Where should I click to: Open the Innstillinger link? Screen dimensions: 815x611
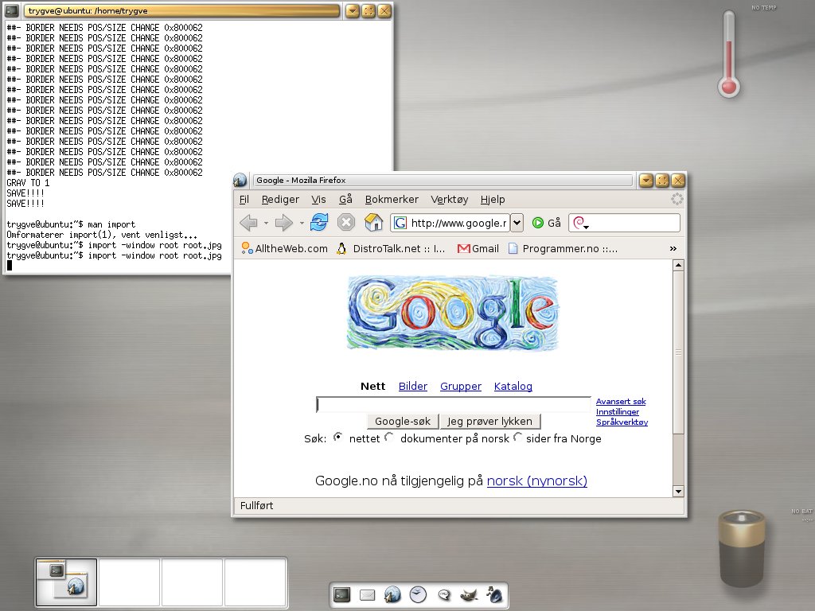618,411
